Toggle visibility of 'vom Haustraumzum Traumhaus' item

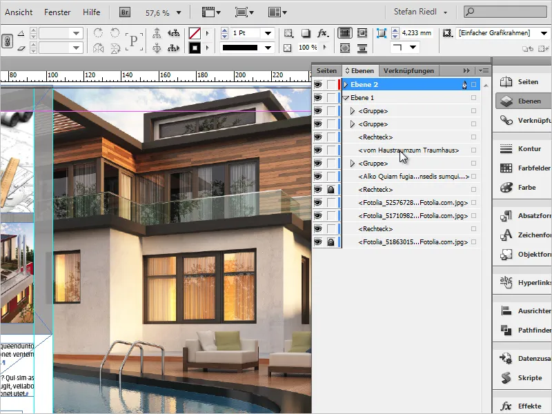(318, 150)
